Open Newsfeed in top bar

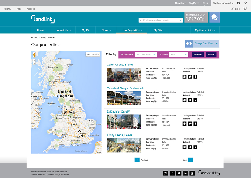click(x=180, y=3)
